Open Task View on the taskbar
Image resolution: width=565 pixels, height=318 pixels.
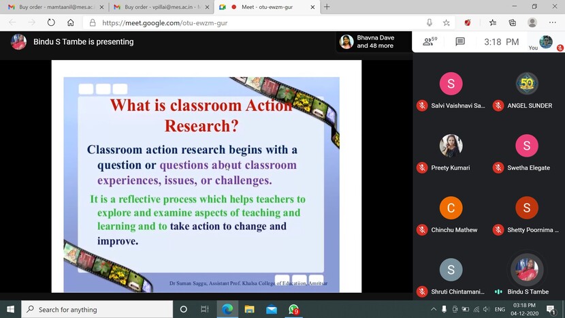205,309
